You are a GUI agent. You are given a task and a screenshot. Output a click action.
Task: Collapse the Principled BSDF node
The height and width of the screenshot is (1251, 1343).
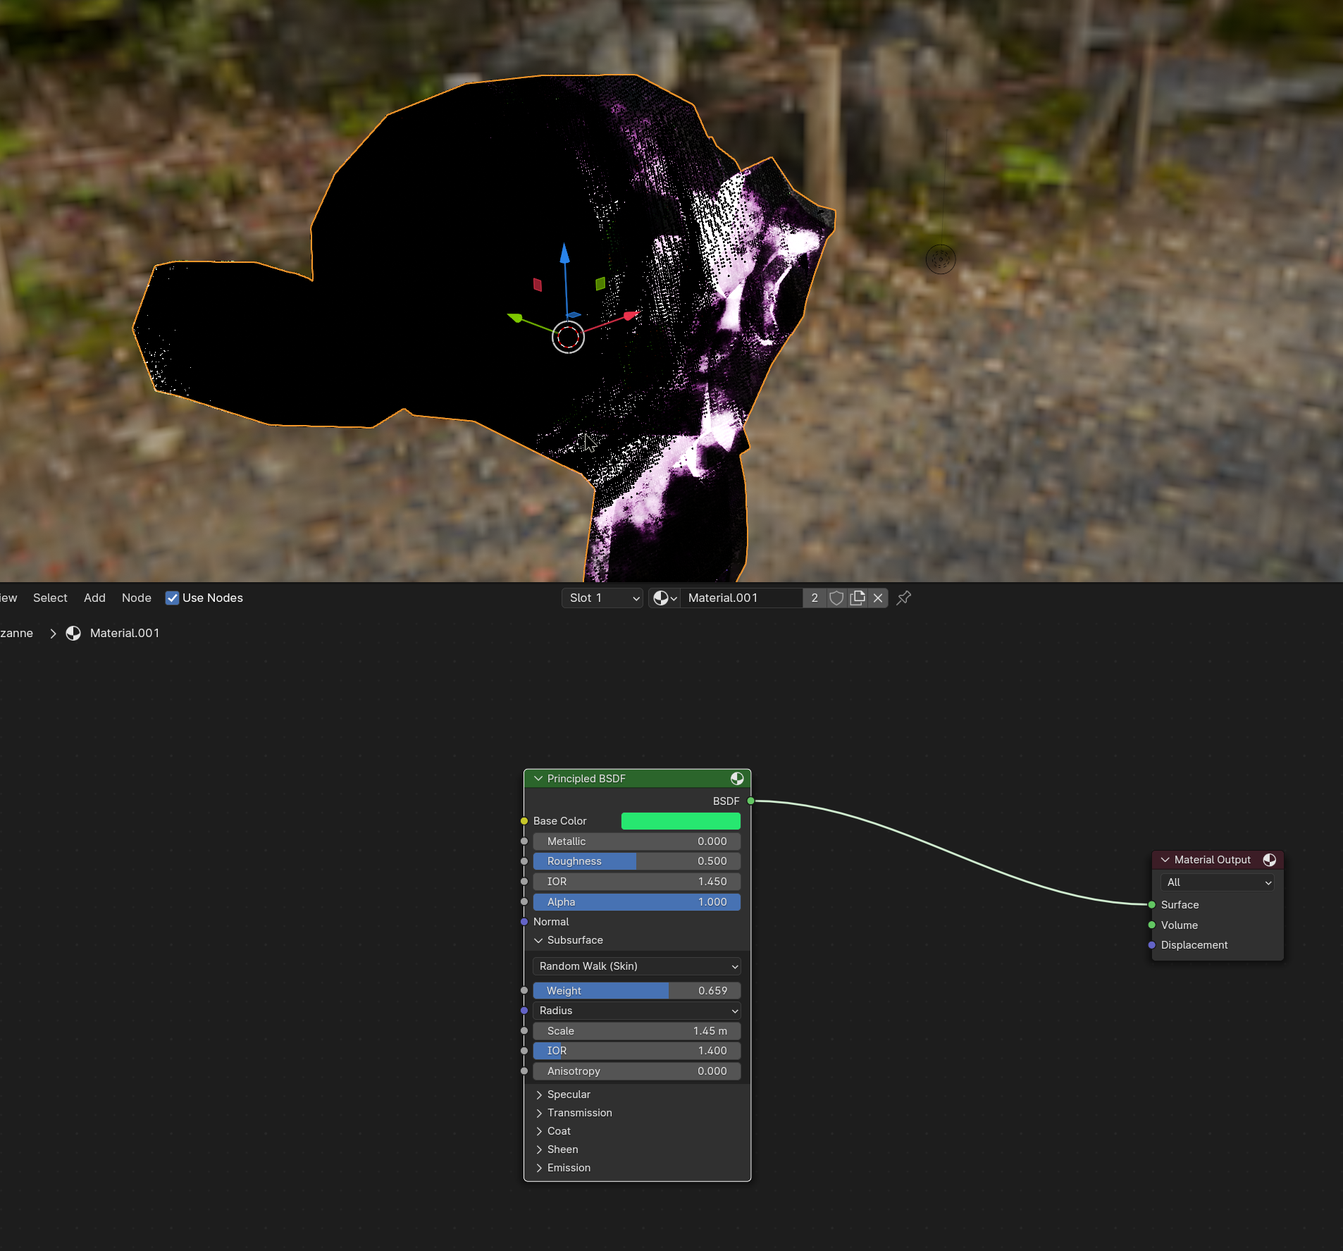(x=538, y=779)
